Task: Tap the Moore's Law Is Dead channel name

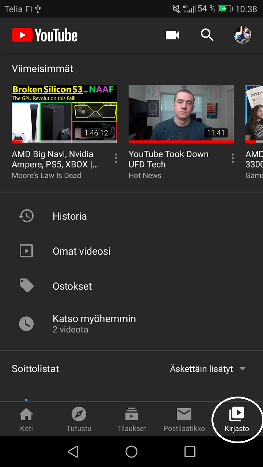Action: point(46,175)
